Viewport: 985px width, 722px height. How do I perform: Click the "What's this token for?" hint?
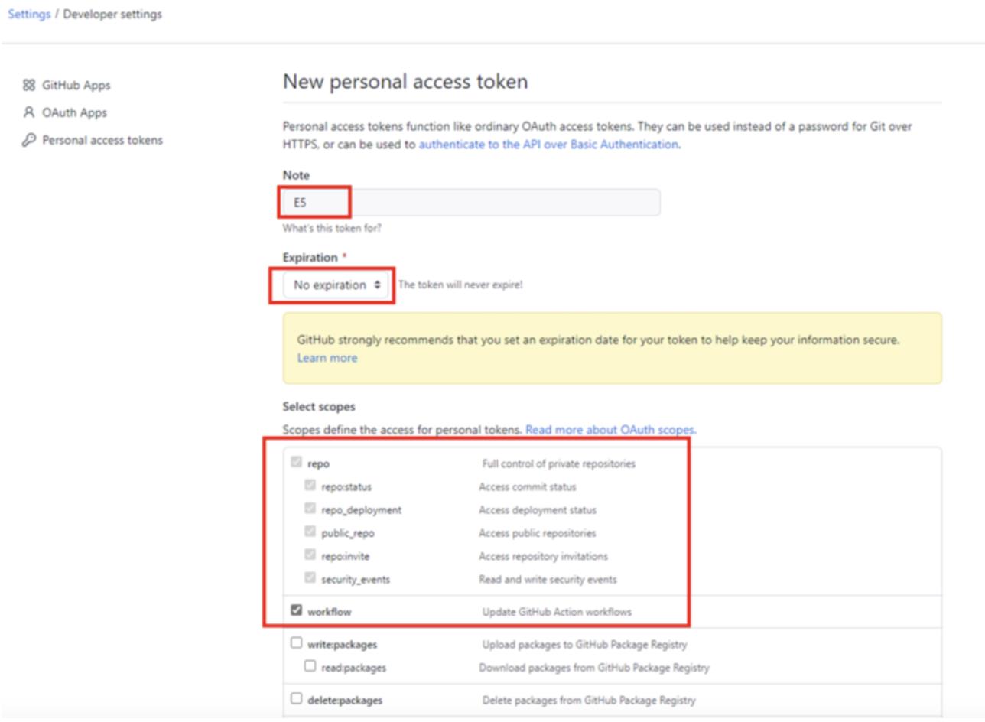[x=332, y=228]
